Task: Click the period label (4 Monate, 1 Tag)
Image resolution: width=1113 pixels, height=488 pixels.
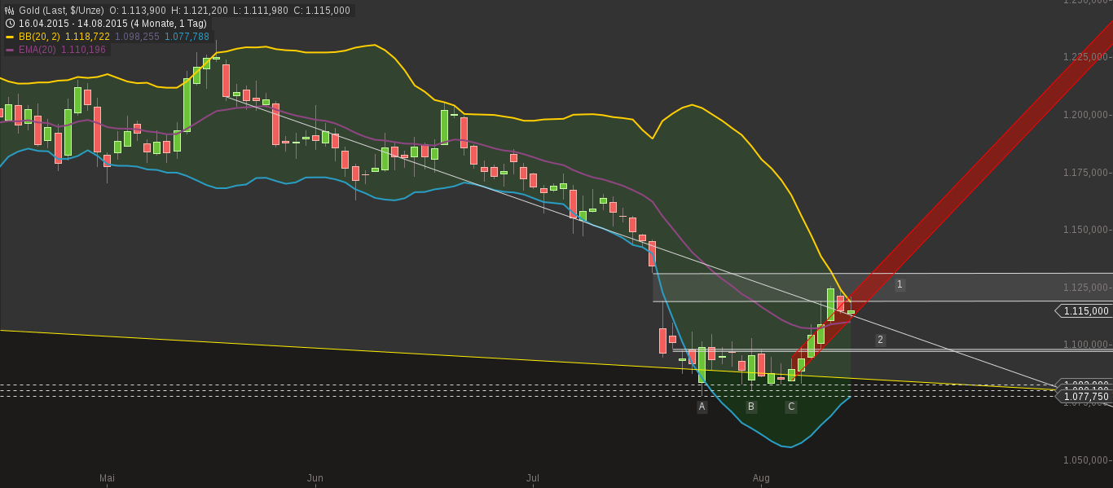Action: tap(169, 24)
